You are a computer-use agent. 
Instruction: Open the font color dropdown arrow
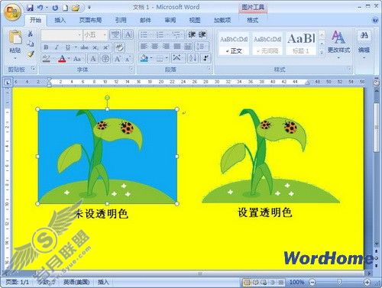coord(69,59)
